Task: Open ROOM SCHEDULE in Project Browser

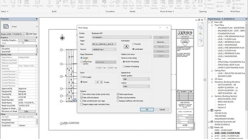Action: (222, 124)
